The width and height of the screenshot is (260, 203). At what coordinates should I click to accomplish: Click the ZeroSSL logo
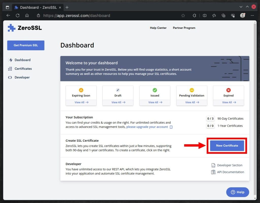point(25,28)
